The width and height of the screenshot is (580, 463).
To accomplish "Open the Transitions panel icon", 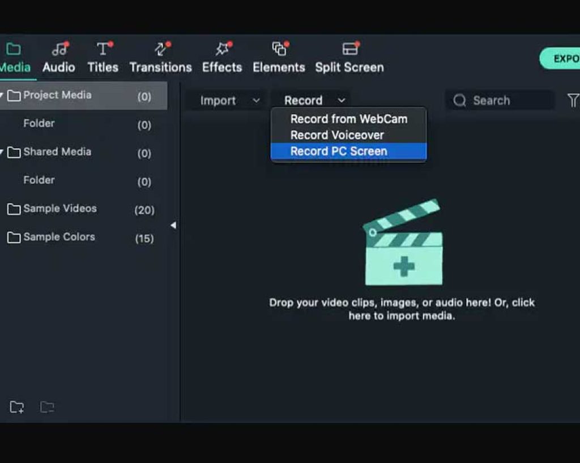I will [161, 50].
